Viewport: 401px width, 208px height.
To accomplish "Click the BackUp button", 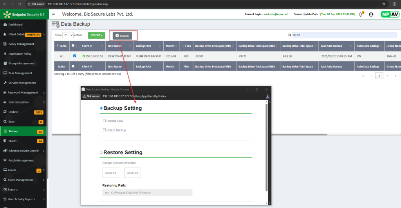I will coord(123,36).
